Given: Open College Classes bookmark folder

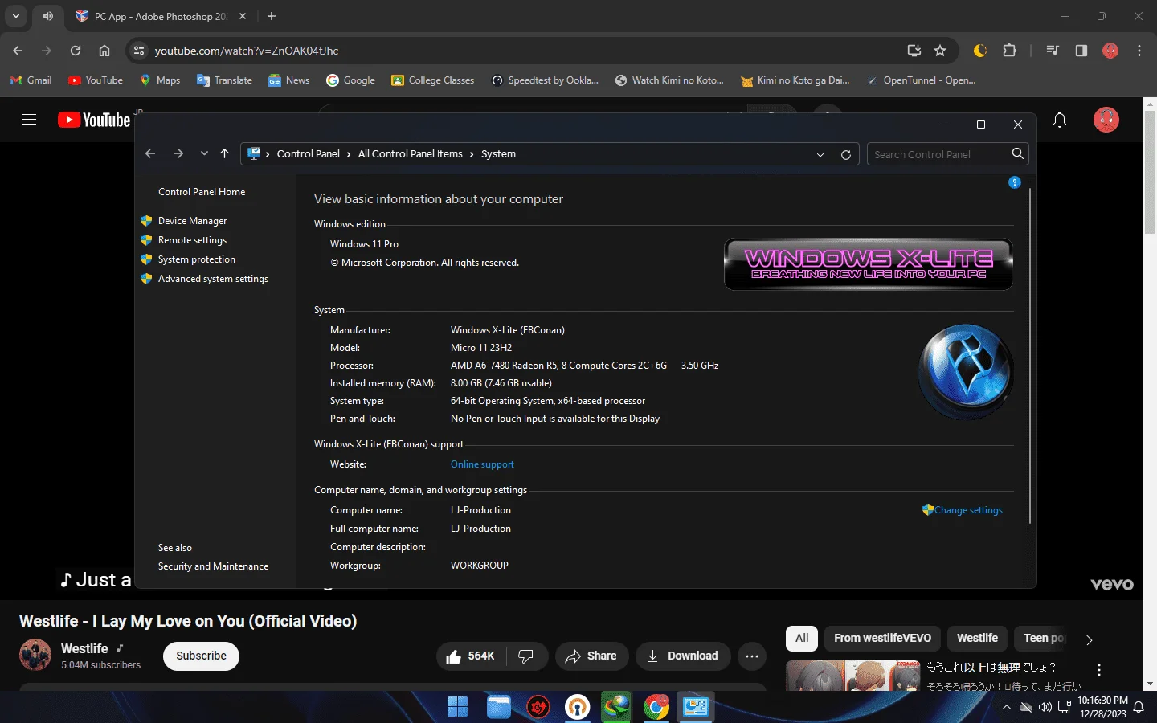Looking at the screenshot, I should (x=433, y=80).
